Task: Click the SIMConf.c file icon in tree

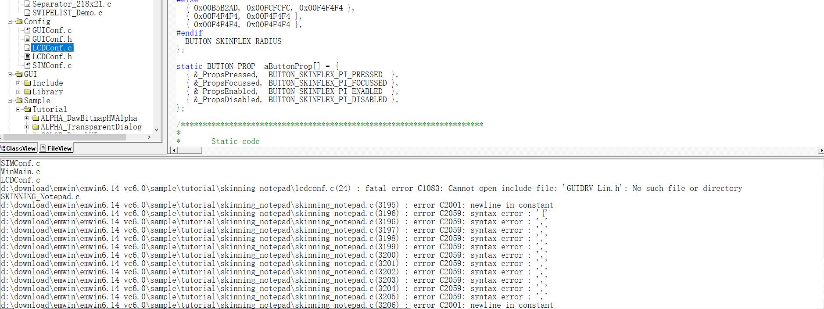Action: tap(28, 65)
